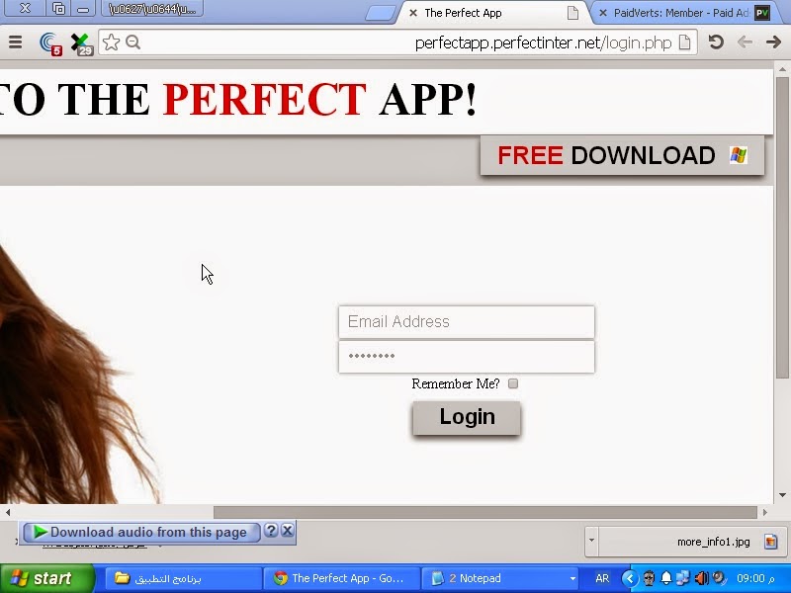Click the URL text perfectapp.perfectinter.net/login.php
The height and width of the screenshot is (593, 791).
pyautogui.click(x=543, y=42)
